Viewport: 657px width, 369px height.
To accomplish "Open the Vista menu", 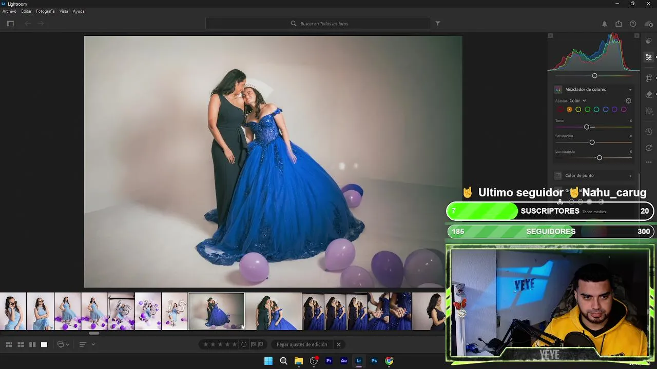I will pos(64,11).
